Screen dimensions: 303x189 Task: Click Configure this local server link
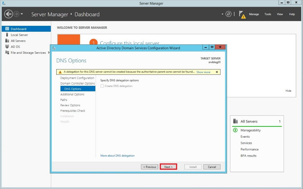130,43
